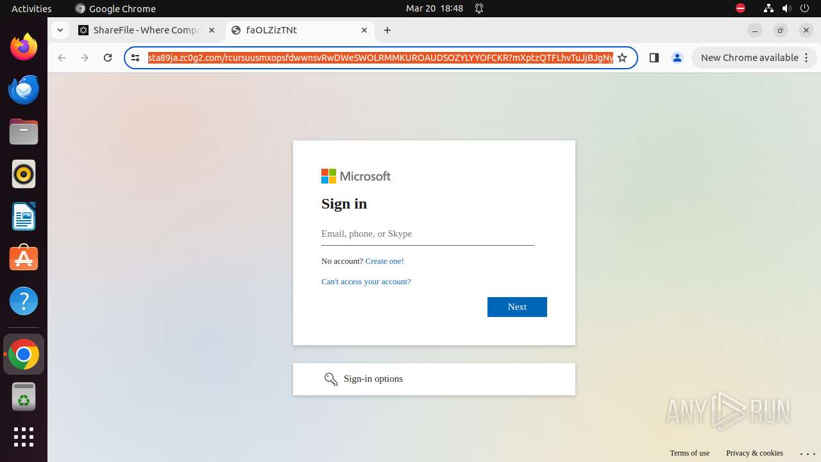Open the power menu icon

point(805,8)
